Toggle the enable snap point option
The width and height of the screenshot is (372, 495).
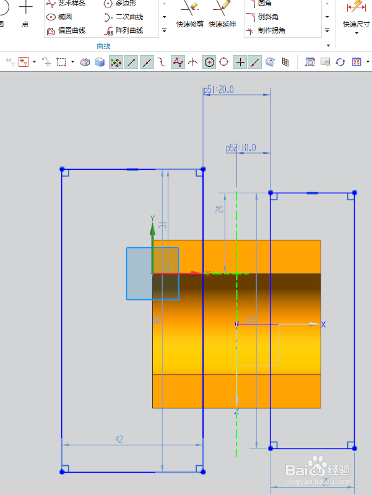[x=116, y=62]
